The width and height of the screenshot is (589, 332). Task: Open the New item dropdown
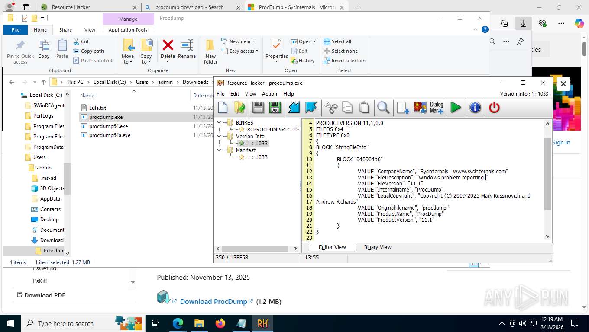[238, 41]
